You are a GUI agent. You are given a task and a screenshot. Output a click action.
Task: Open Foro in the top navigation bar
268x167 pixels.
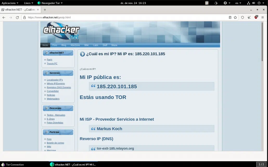pyautogui.click(x=55, y=45)
